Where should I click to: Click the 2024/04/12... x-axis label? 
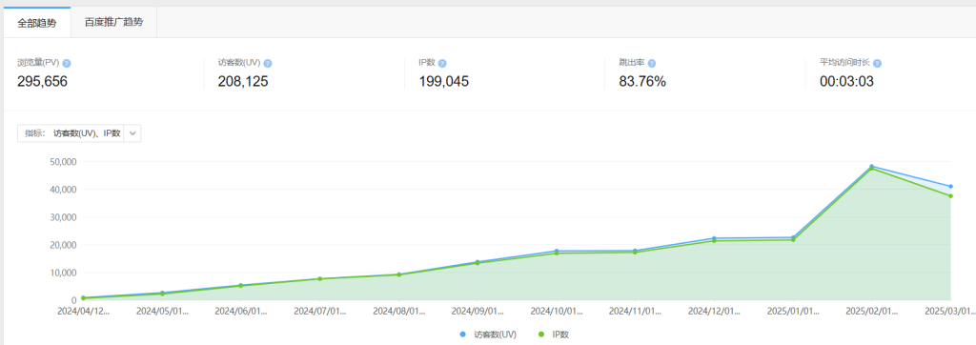pos(84,310)
